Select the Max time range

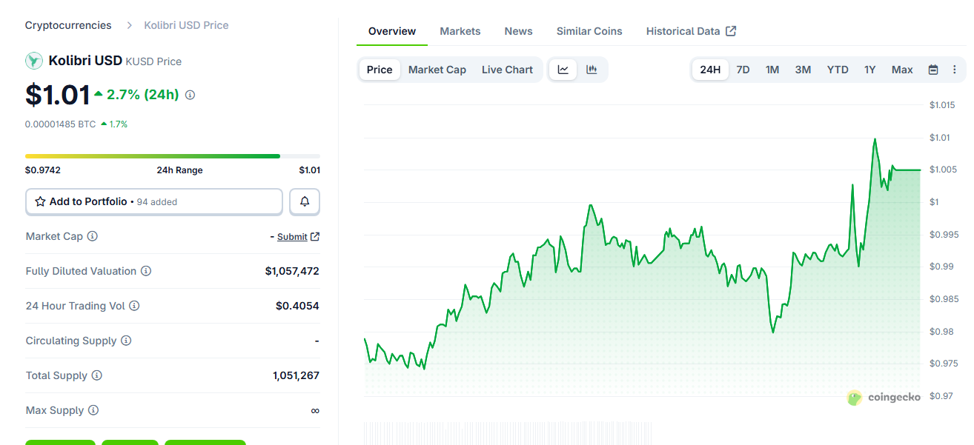tap(902, 70)
